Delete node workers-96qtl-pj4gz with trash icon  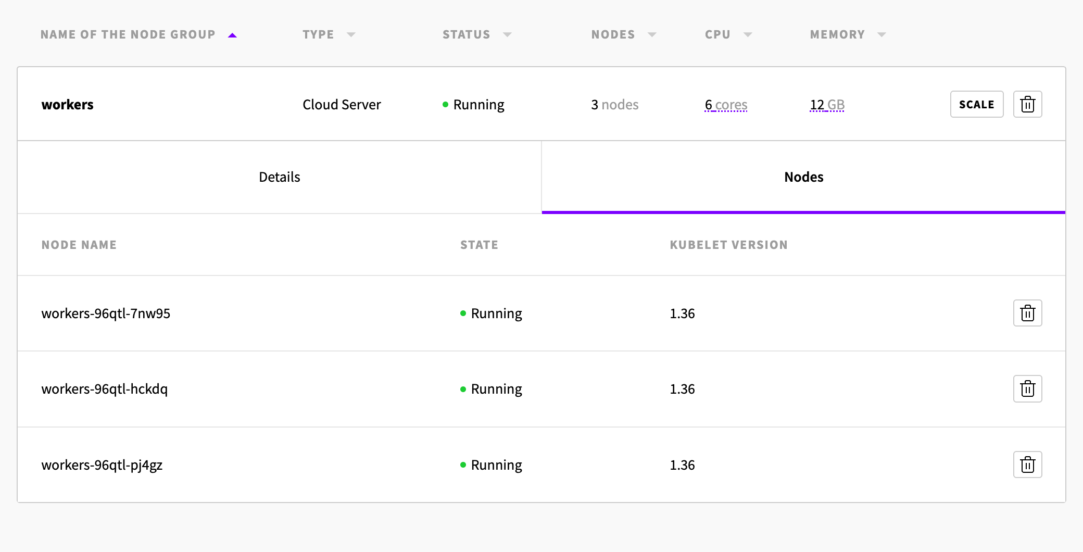pos(1027,465)
